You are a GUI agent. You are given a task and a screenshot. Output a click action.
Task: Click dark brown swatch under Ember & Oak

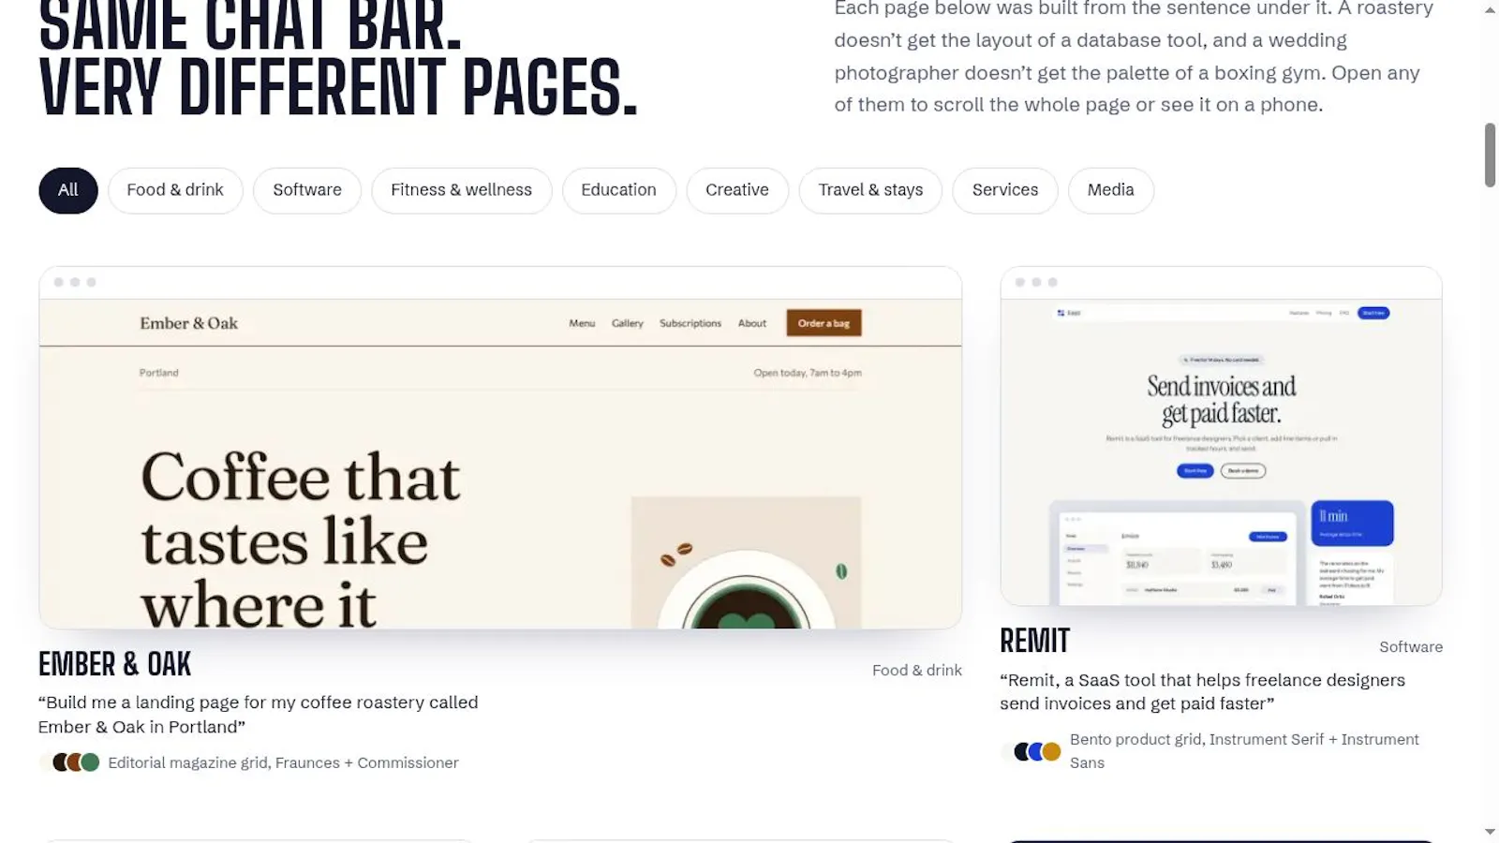point(62,762)
